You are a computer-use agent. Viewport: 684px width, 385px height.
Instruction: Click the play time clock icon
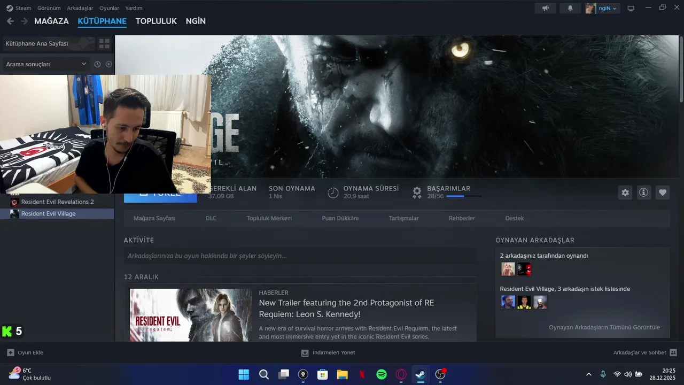[333, 192]
